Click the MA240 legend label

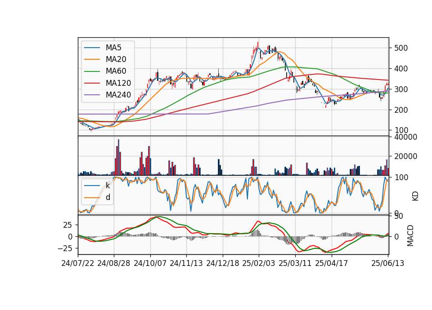pos(118,95)
